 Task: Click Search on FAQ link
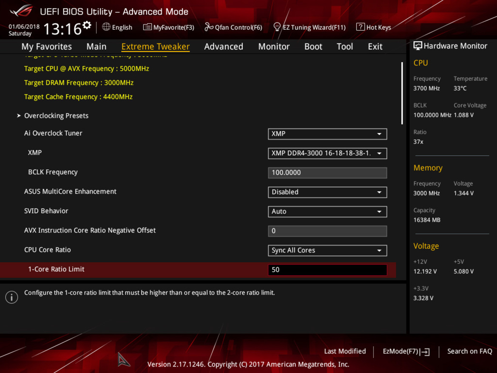[x=469, y=351]
